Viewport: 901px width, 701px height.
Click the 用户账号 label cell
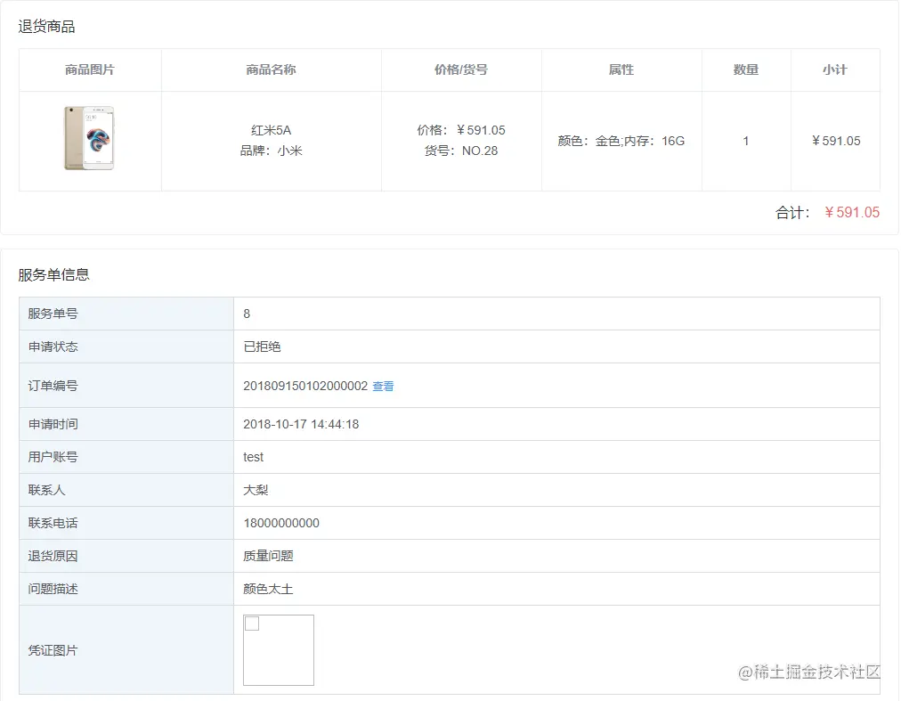126,457
